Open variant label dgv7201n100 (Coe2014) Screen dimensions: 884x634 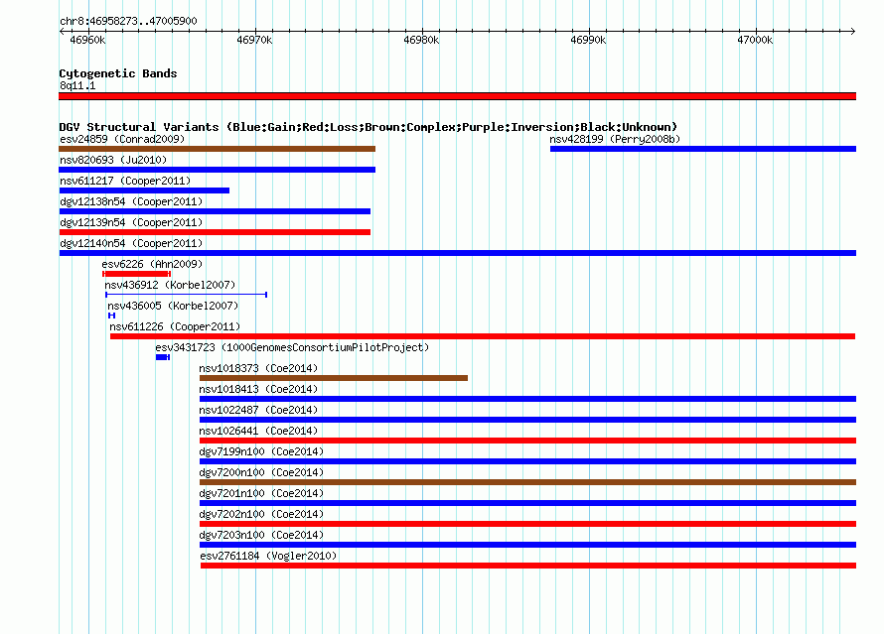[261, 493]
